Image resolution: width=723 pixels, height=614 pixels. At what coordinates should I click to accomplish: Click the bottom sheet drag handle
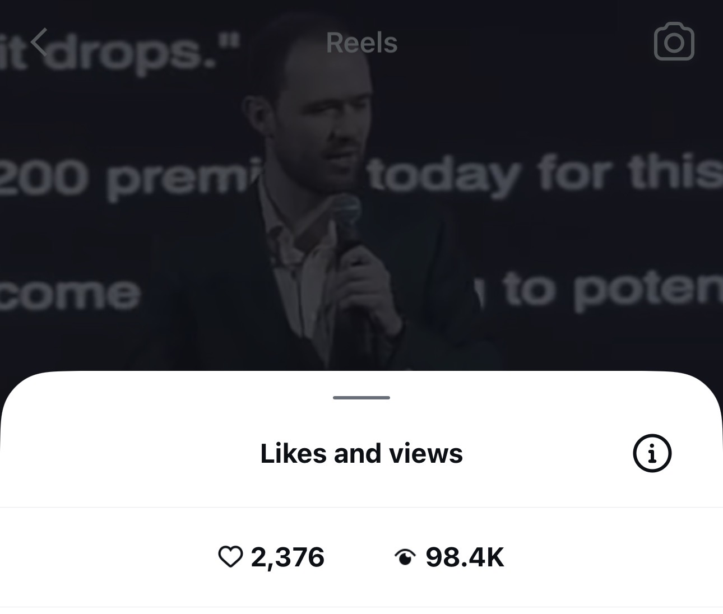coord(361,398)
